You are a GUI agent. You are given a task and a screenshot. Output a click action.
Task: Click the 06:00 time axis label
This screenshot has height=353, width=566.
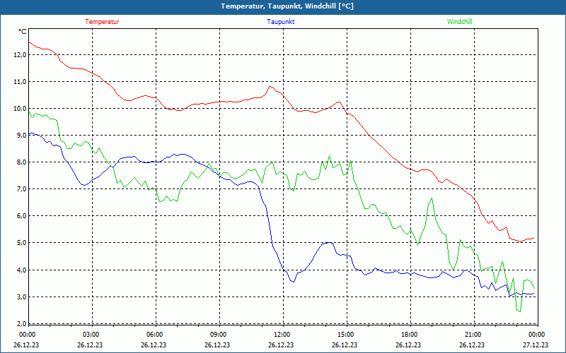click(154, 335)
